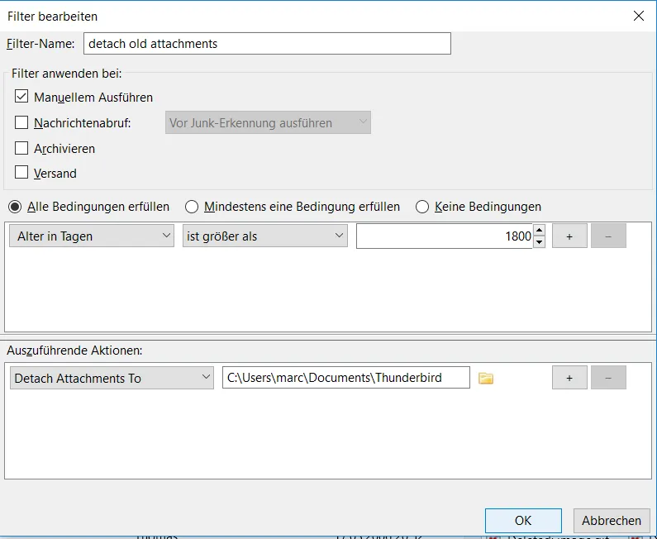
Task: Confirm the filter with OK
Action: 523,521
